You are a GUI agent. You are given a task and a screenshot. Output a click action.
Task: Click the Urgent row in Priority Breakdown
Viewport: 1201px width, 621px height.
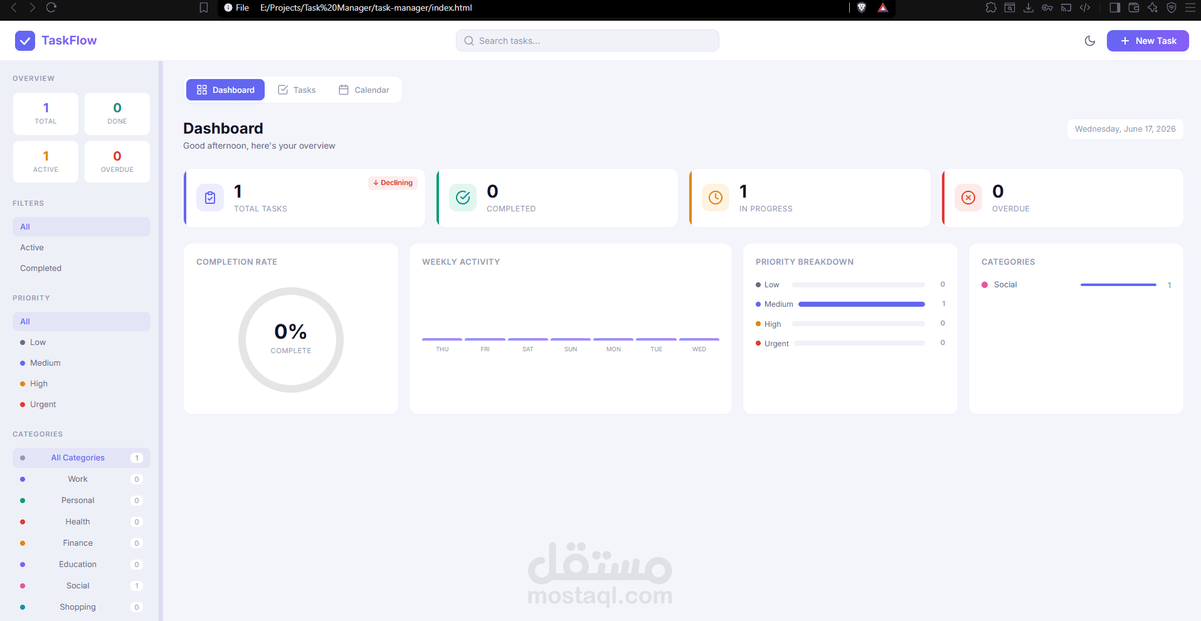850,343
